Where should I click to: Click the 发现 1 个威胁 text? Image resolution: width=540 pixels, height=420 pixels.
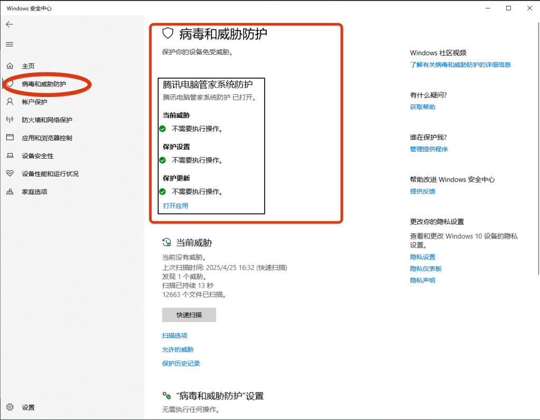(x=184, y=277)
